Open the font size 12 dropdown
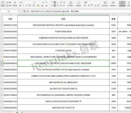The image size is (131, 113). point(41,2)
